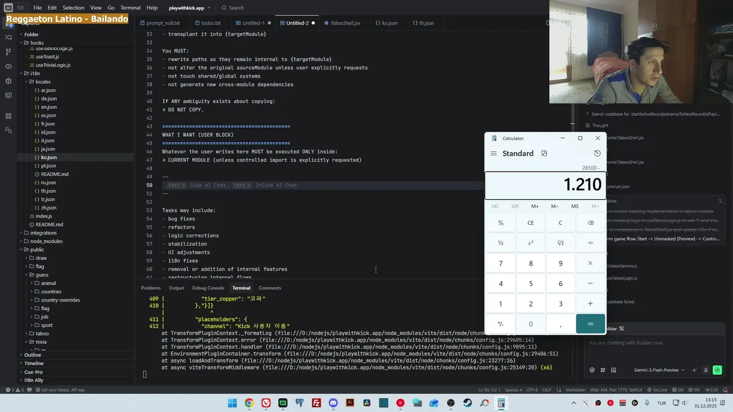Click the calculator MS memory store button
Viewport: 733px width, 412px height.
(575, 207)
